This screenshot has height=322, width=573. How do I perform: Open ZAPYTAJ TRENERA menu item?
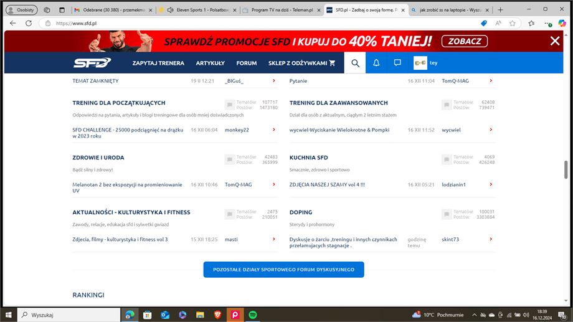pos(158,64)
